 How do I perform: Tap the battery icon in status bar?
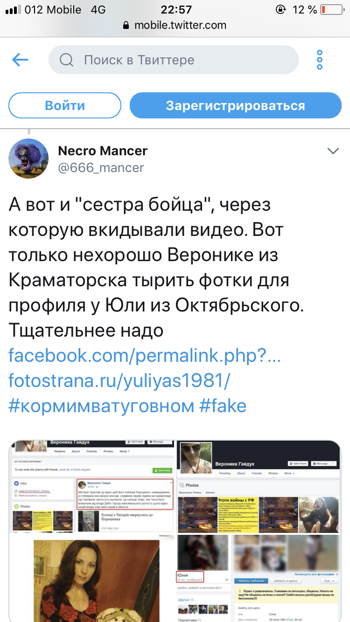point(332,10)
